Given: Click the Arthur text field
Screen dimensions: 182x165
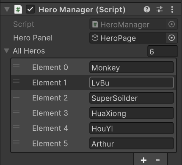Looking at the screenshot, I should 132,143.
